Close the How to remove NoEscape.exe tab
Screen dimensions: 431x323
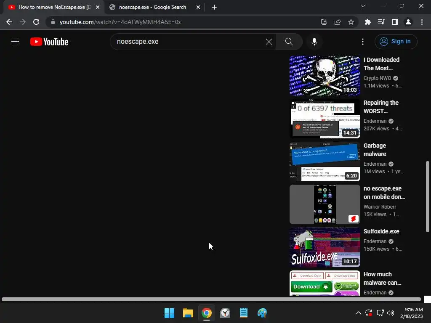coord(98,7)
